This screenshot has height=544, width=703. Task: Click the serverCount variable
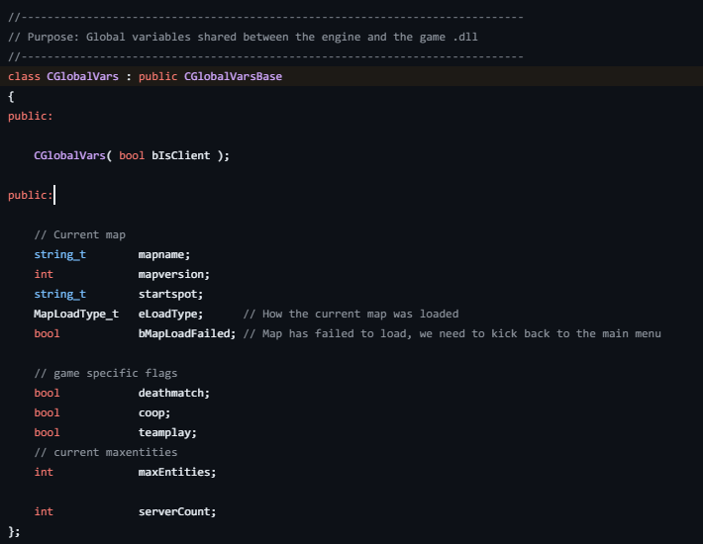tap(173, 511)
